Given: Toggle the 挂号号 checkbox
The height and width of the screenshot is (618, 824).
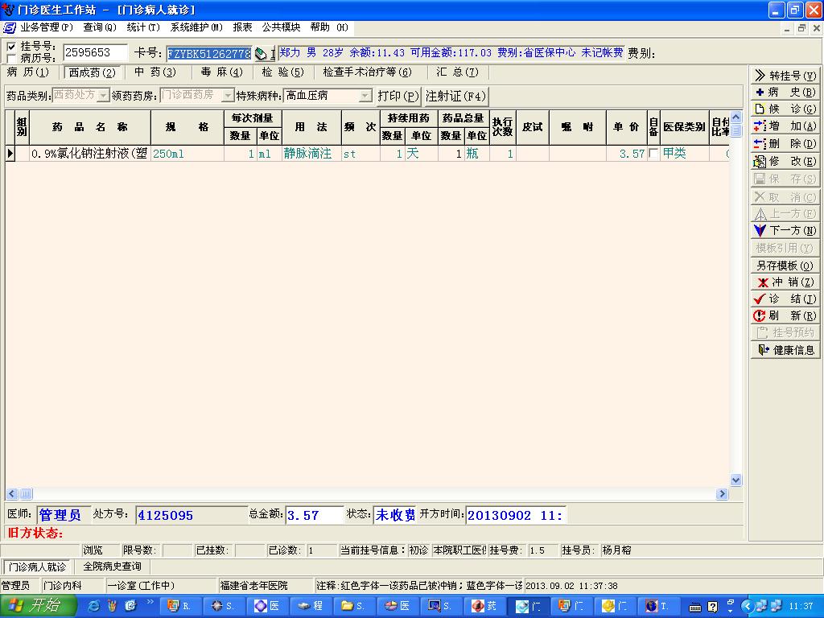Looking at the screenshot, I should 11,47.
